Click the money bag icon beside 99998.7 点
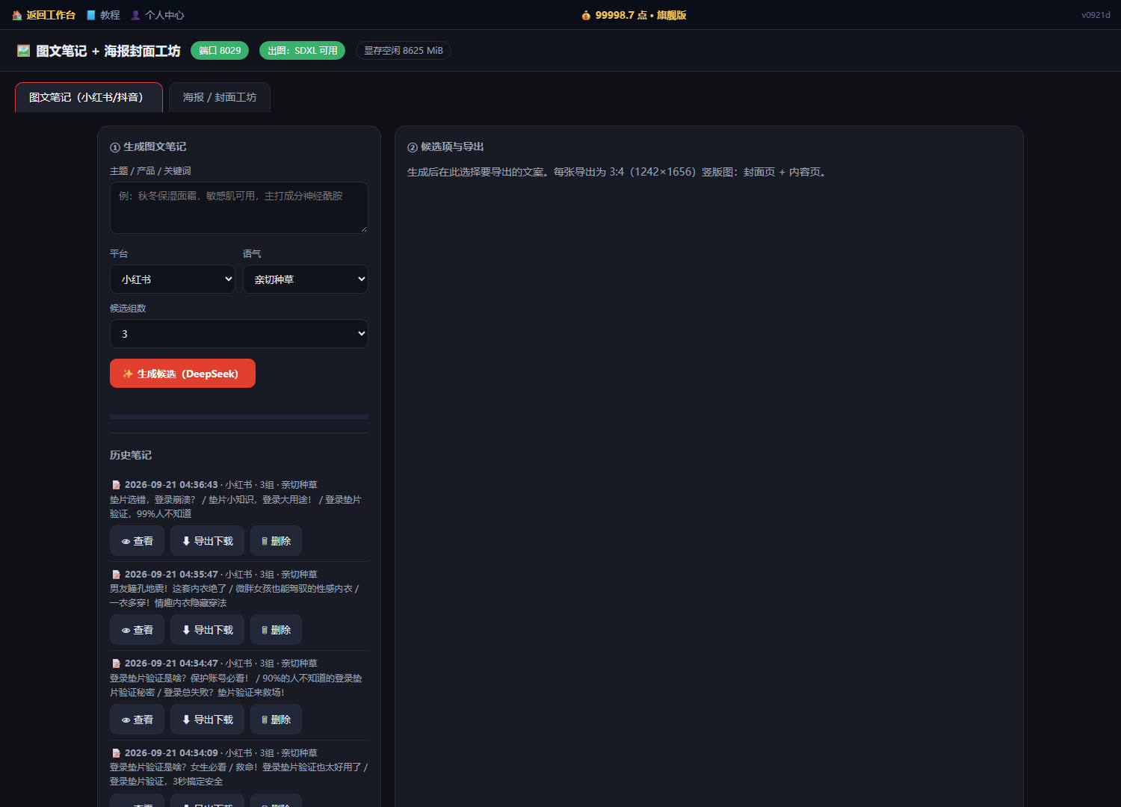Image resolution: width=1121 pixels, height=807 pixels. click(x=586, y=15)
